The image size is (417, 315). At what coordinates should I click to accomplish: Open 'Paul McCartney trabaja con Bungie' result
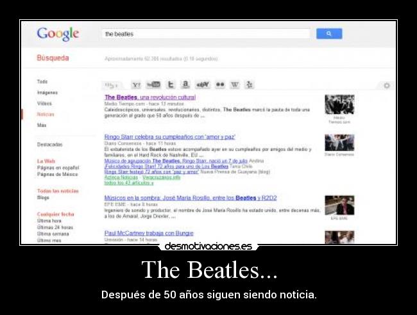(x=149, y=233)
